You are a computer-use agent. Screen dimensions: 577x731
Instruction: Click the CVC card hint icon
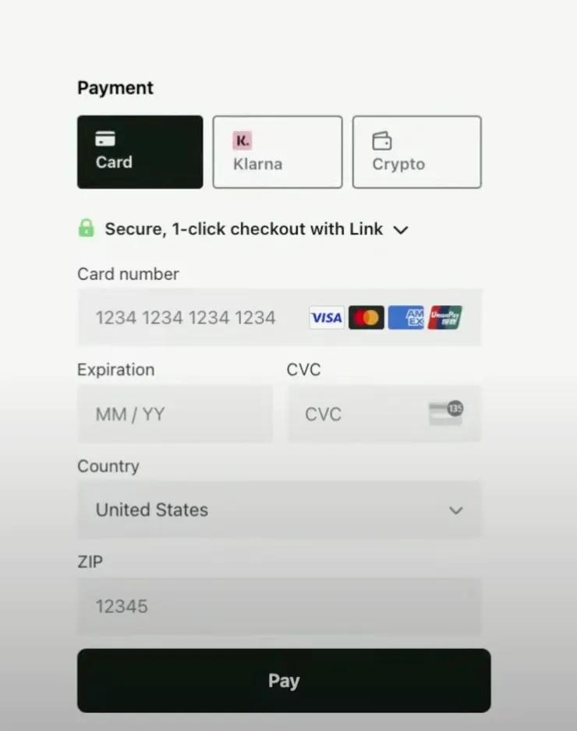click(x=446, y=413)
